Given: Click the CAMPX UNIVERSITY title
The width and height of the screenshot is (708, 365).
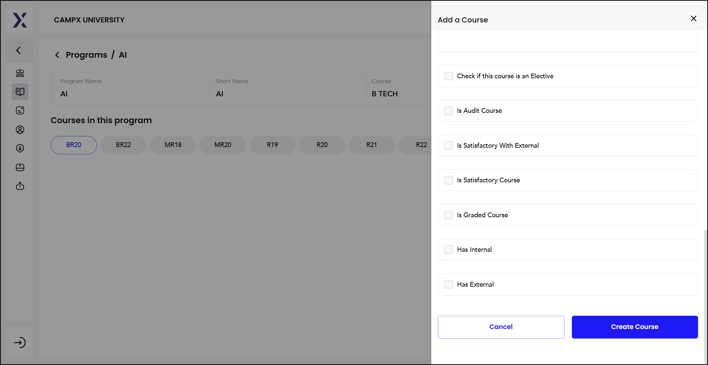Looking at the screenshot, I should [89, 20].
